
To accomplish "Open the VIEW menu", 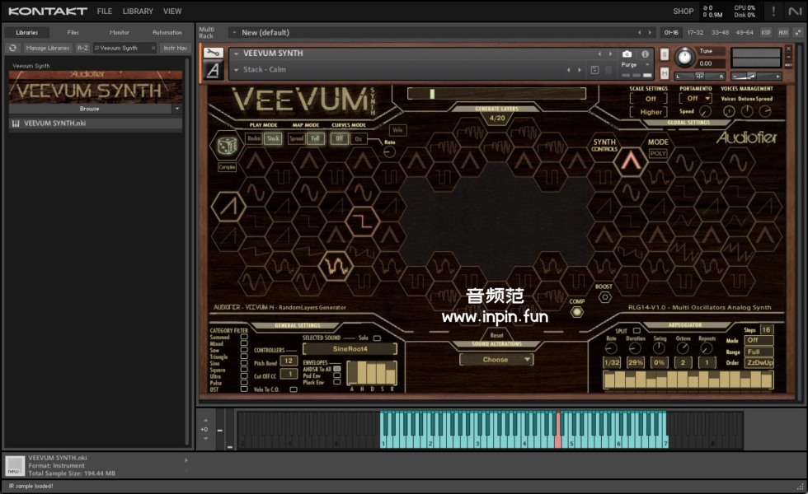I will pos(172,12).
